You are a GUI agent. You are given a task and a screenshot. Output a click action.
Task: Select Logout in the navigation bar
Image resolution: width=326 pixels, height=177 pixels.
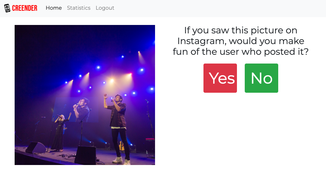pos(105,8)
